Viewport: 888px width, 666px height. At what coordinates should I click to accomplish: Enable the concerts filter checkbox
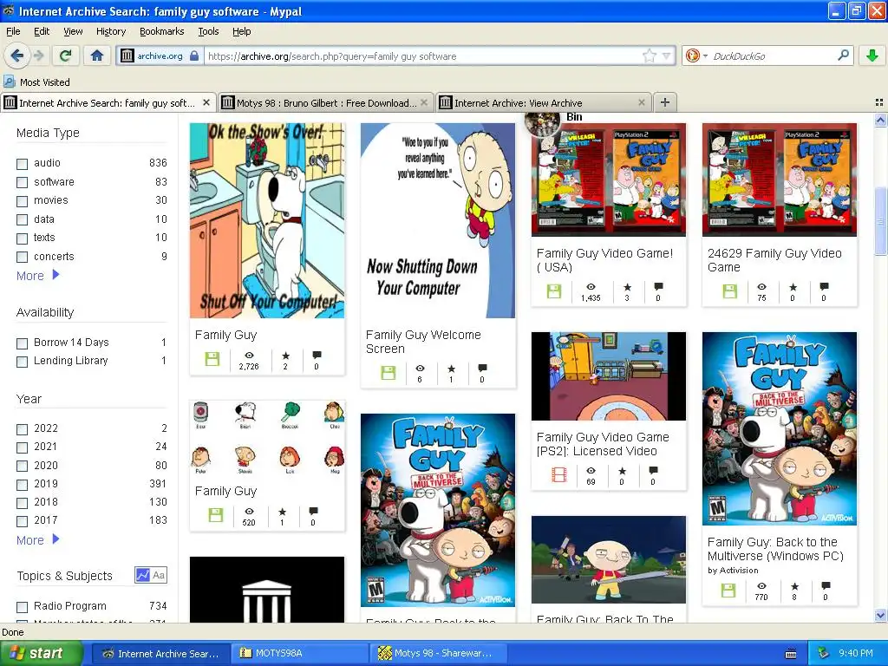tap(22, 257)
